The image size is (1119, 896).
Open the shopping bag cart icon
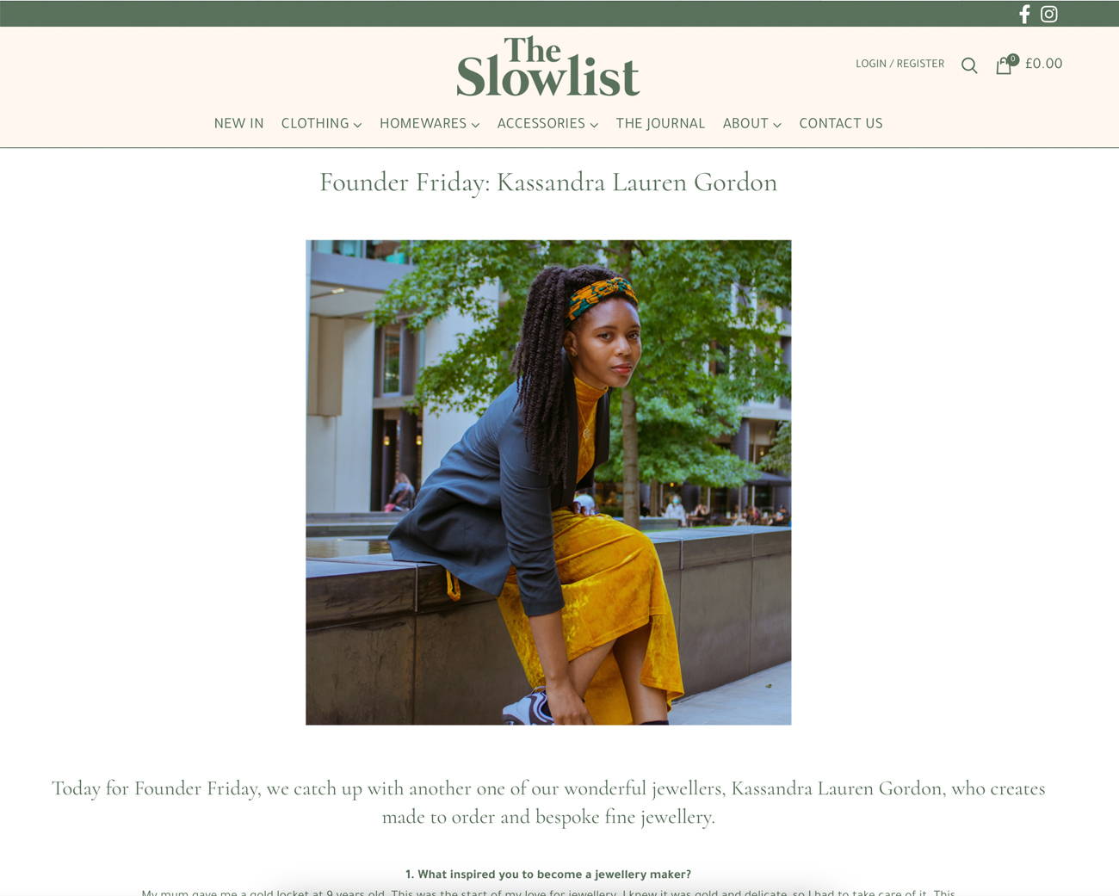(x=1003, y=66)
